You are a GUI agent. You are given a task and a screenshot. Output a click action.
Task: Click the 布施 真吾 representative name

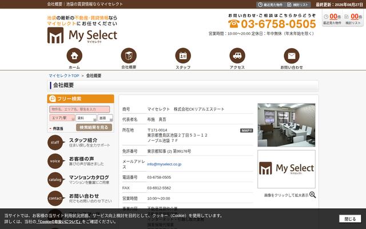point(157,120)
